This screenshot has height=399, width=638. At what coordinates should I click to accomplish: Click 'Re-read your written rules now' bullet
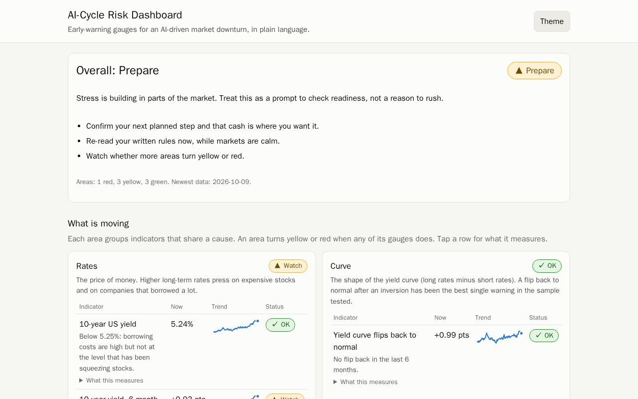coord(183,141)
